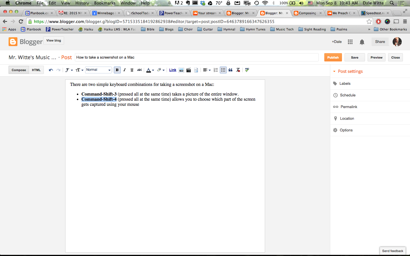Insert an image into the post
Screen dimensions: 410x256
(x=181, y=70)
